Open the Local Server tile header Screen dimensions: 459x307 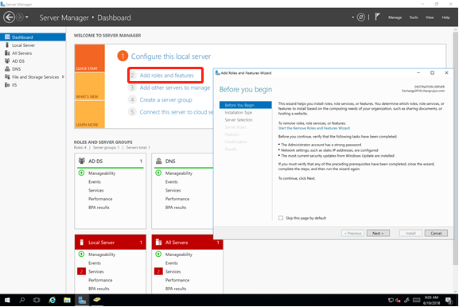click(111, 243)
